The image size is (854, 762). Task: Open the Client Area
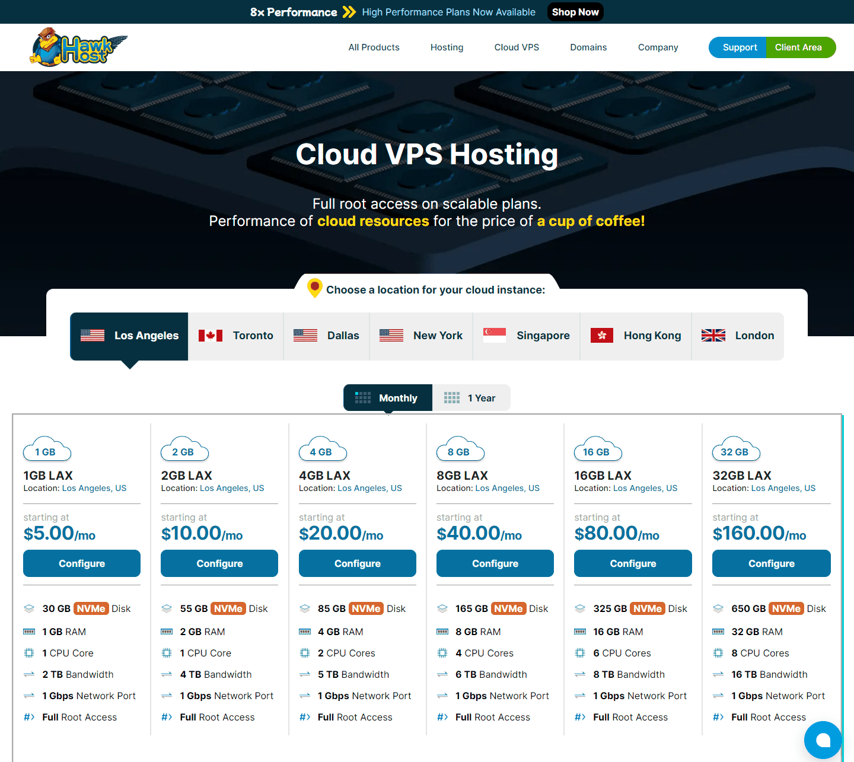tap(800, 47)
